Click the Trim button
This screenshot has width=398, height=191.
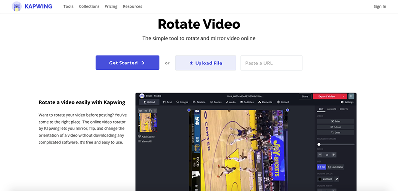(335, 121)
